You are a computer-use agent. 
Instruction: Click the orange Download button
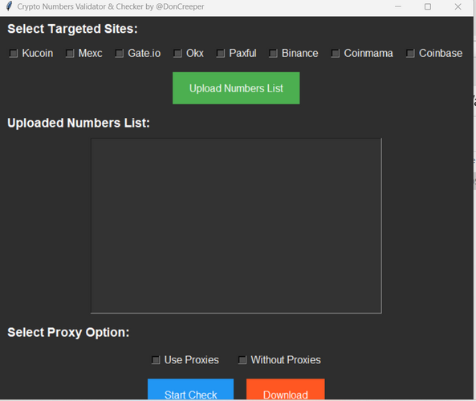[285, 390]
